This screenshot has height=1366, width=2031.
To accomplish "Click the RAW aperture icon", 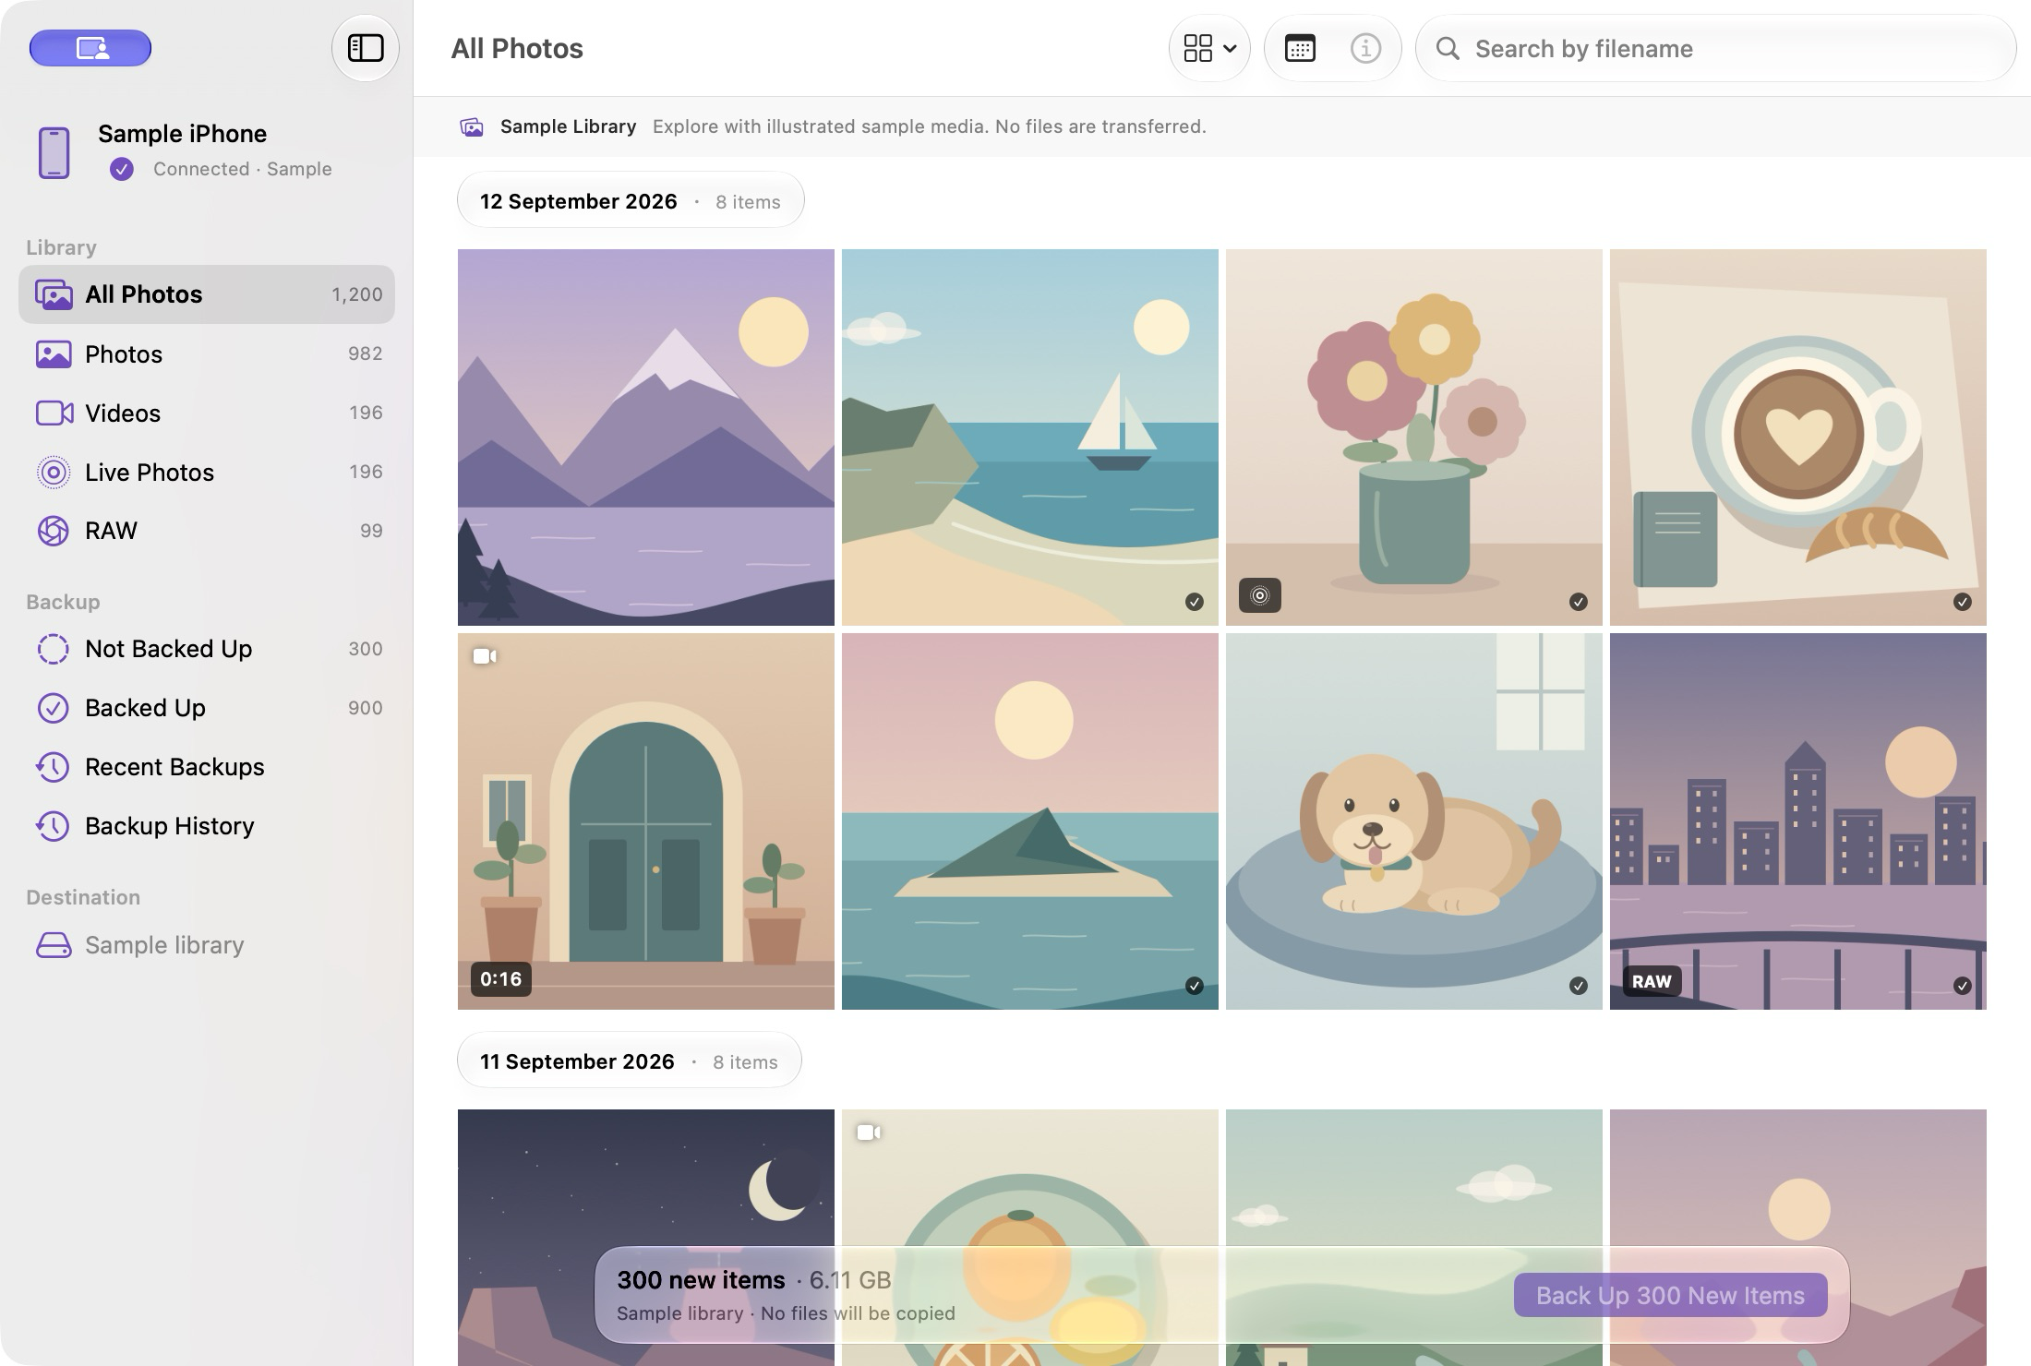I will click(x=54, y=531).
